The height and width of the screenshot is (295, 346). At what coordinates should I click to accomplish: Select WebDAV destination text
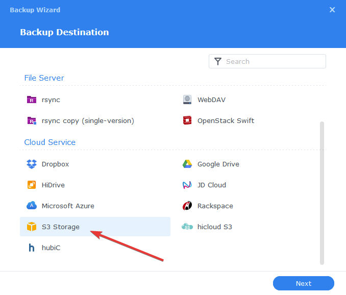tap(211, 100)
